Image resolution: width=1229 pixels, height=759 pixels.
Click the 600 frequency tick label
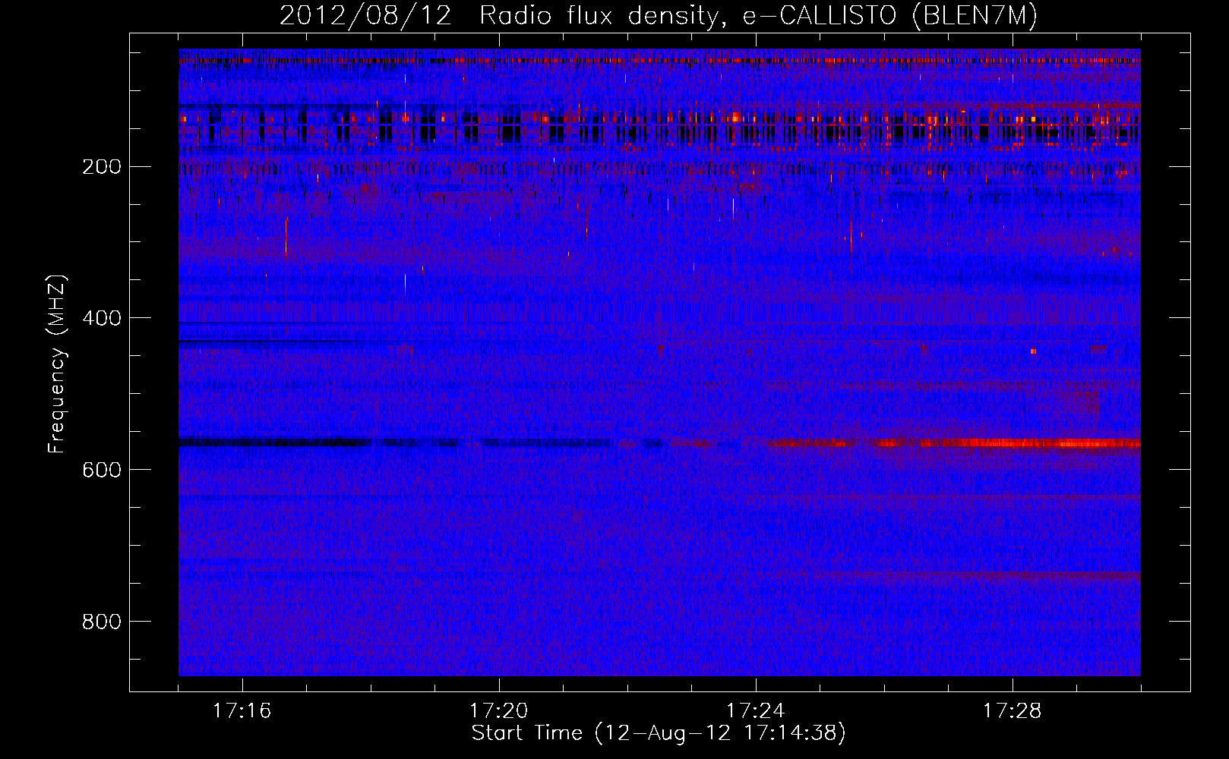pyautogui.click(x=101, y=470)
